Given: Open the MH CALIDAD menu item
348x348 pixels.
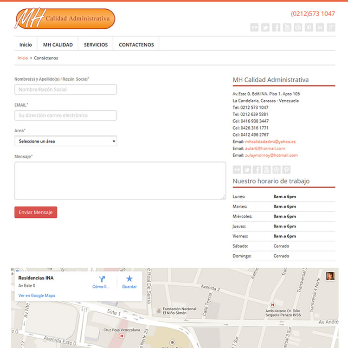Looking at the screenshot, I should click(58, 45).
